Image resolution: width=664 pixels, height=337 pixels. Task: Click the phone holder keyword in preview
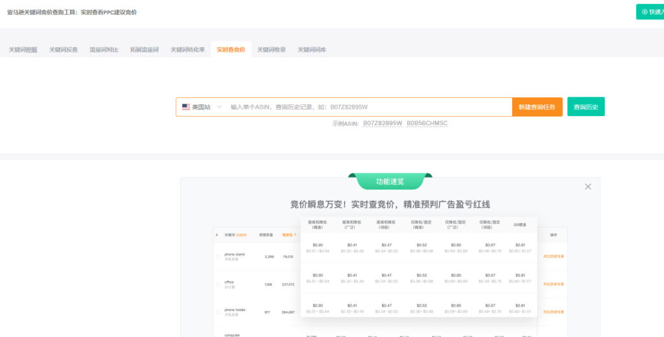235,310
